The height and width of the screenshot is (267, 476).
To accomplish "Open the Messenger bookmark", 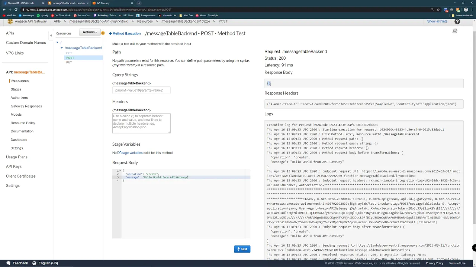I will (26, 16).
